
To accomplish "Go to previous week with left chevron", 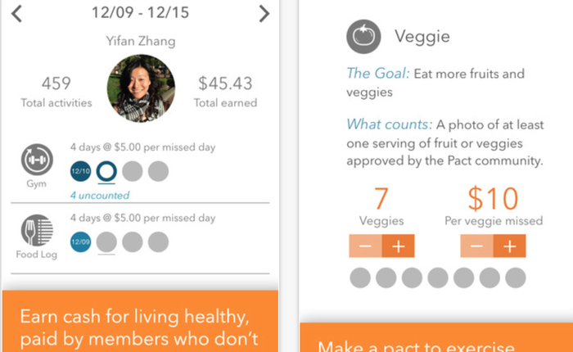I will tap(17, 13).
